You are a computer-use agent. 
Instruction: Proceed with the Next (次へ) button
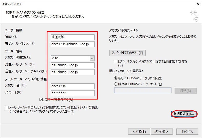point(161,132)
